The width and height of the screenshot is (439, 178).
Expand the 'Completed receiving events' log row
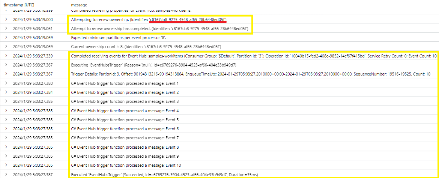click(6, 56)
